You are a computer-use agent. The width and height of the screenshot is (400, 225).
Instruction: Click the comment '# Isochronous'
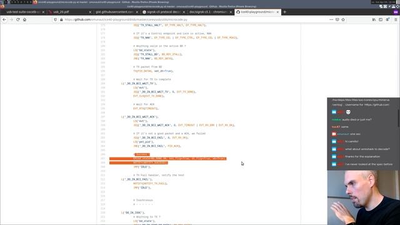click(x=143, y=200)
